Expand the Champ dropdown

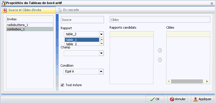coord(101,53)
